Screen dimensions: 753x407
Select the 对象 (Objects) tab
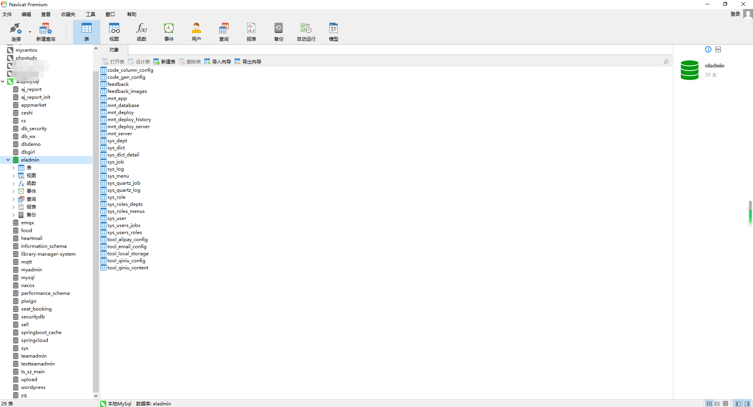[114, 50]
